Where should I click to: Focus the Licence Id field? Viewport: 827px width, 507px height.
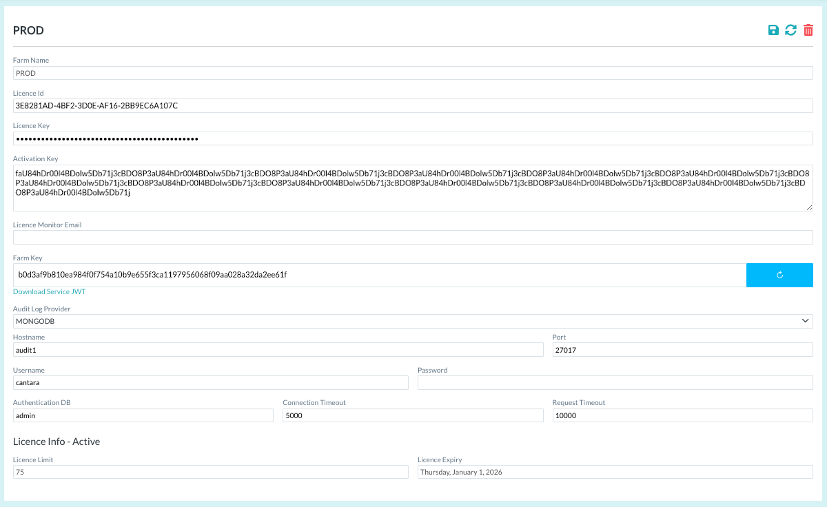[x=413, y=106]
